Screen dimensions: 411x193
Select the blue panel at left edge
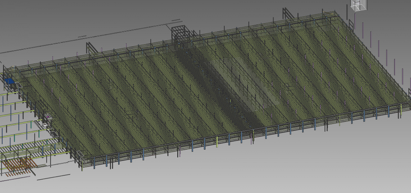(9, 80)
